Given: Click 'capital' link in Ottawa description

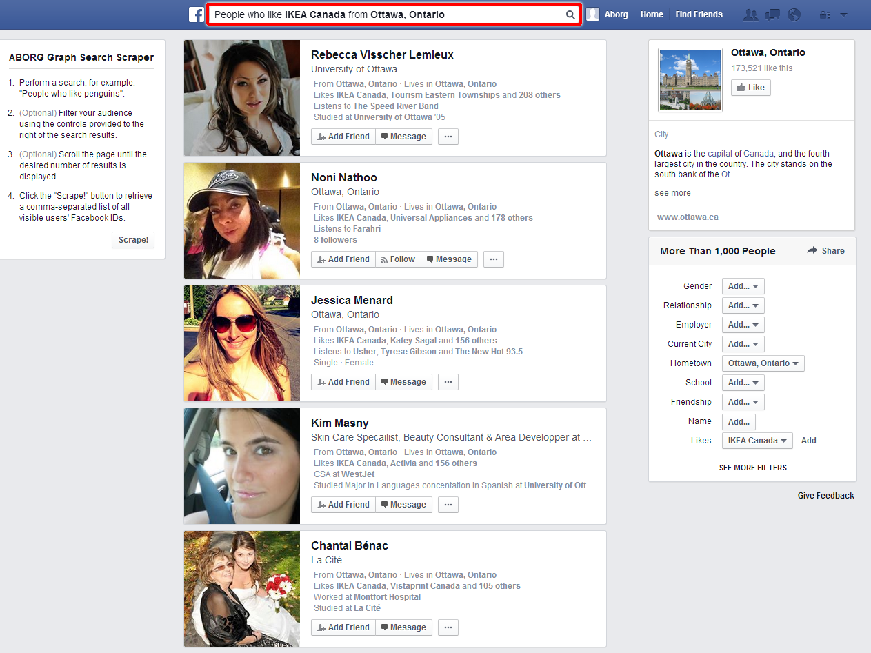Looking at the screenshot, I should [x=721, y=154].
